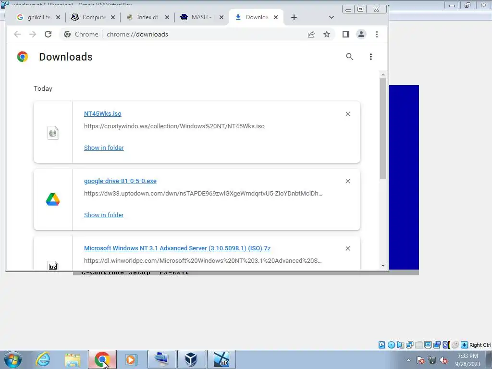Image resolution: width=492 pixels, height=369 pixels.
Task: Click VirtualBox optical disk indicator
Action: coord(391,345)
